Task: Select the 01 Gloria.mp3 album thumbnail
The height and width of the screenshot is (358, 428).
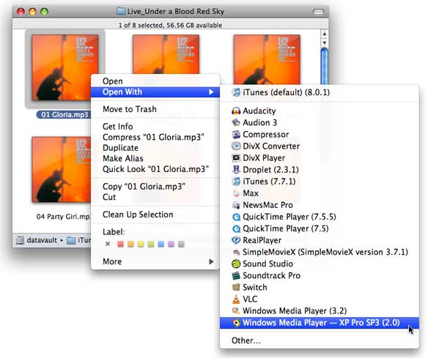Action: point(65,67)
